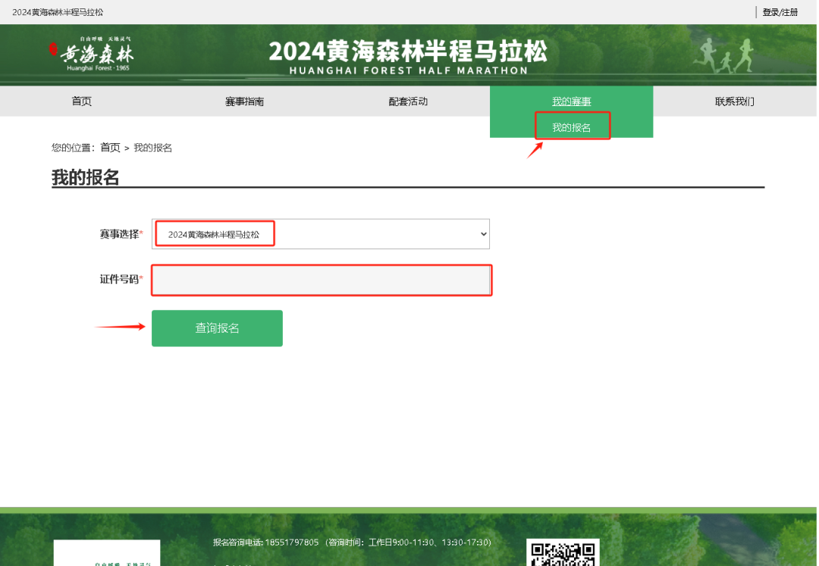Click the 黄海森林 logo in the header
This screenshot has width=819, height=566.
coord(92,54)
